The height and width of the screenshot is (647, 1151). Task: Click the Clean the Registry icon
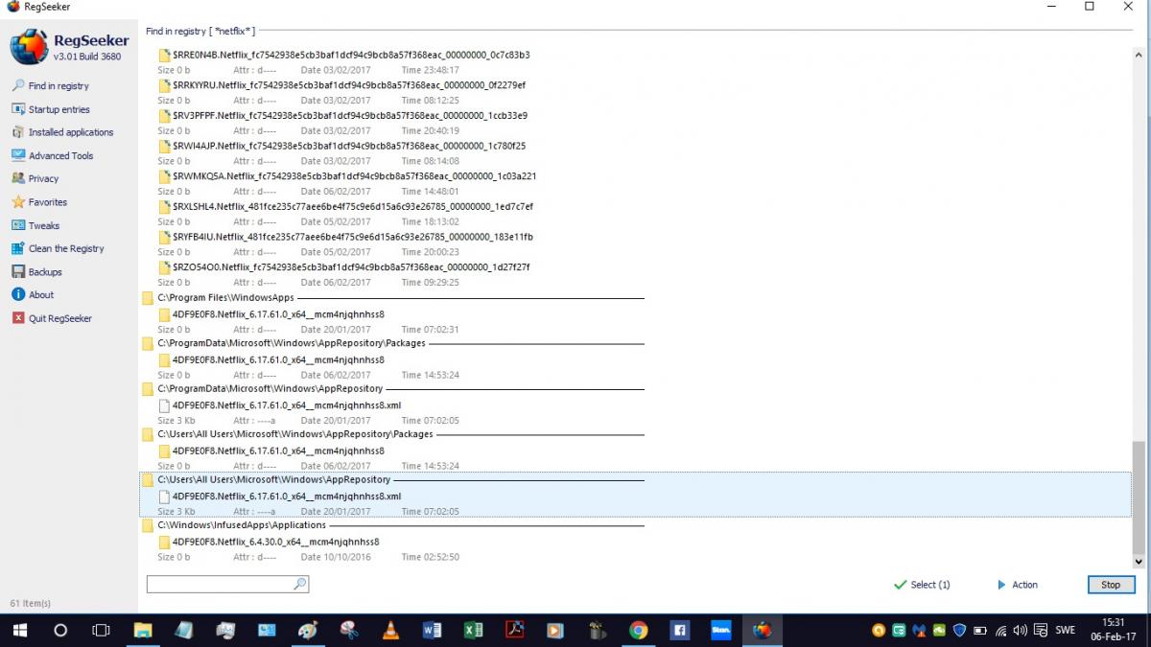tap(18, 248)
